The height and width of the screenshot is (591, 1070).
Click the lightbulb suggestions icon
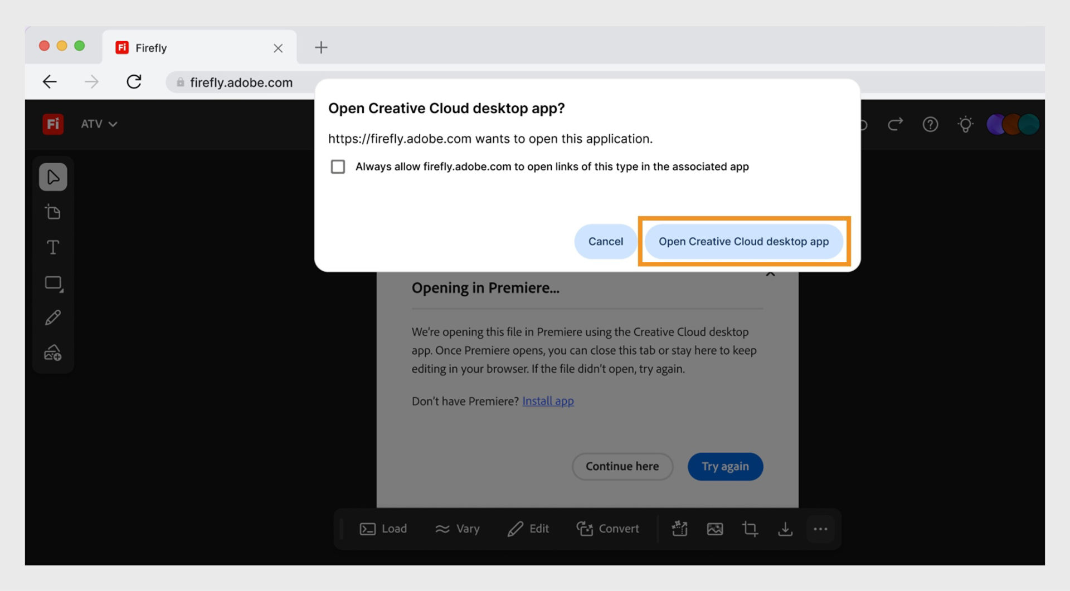(966, 124)
